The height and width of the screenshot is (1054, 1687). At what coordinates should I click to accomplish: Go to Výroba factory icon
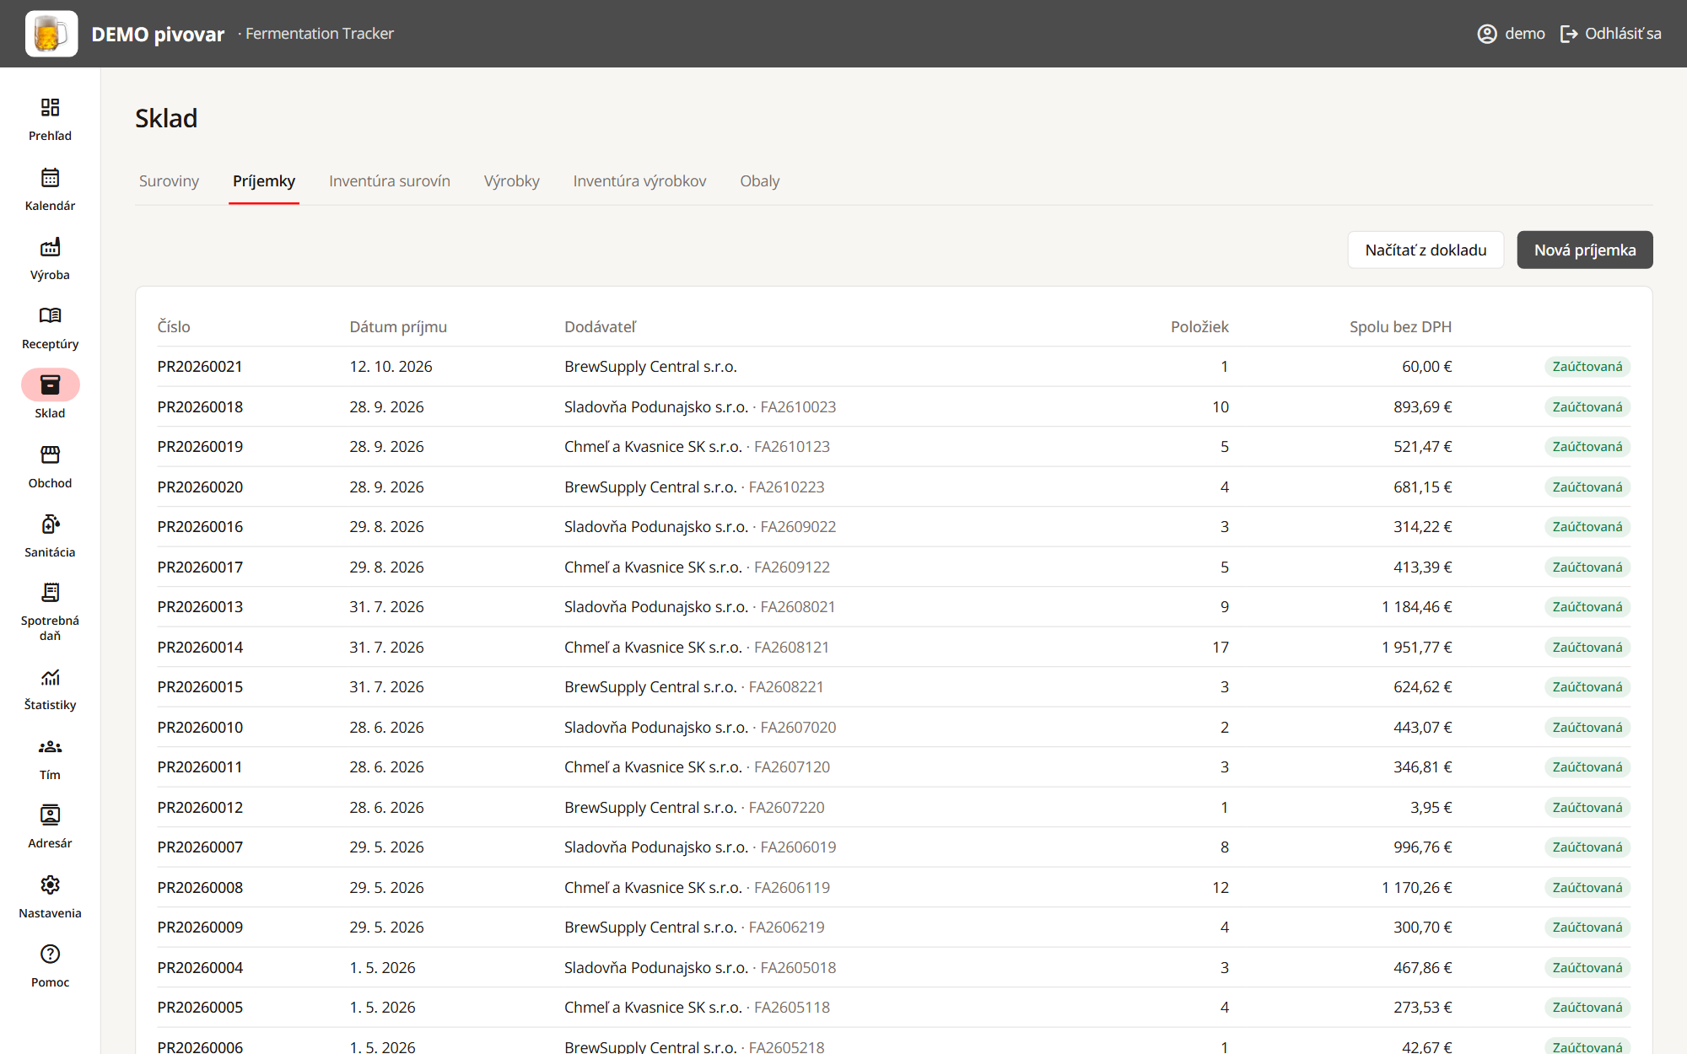click(50, 246)
